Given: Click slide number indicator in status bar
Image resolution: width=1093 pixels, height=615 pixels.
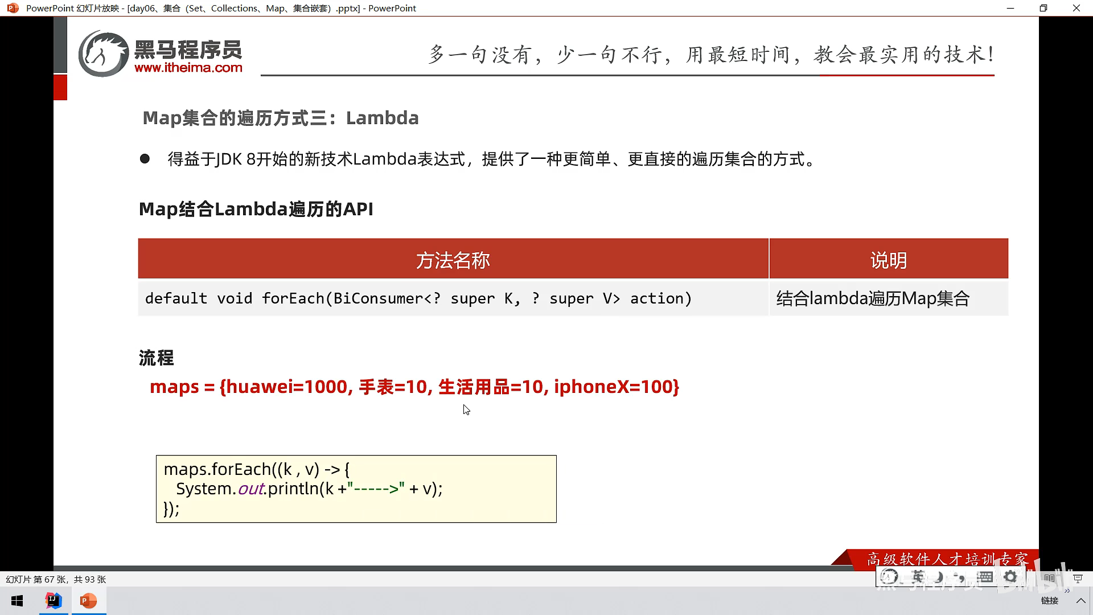Looking at the screenshot, I should point(56,579).
